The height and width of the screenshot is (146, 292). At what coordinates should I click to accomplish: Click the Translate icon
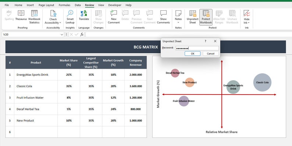84,13
